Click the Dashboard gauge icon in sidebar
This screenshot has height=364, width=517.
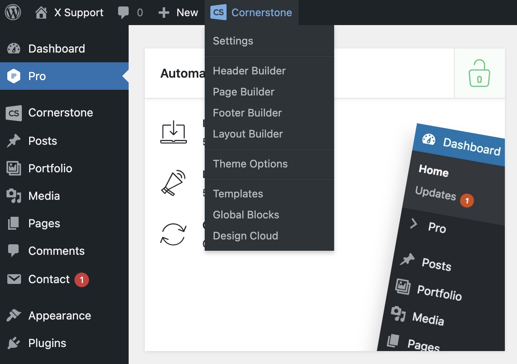click(x=14, y=49)
